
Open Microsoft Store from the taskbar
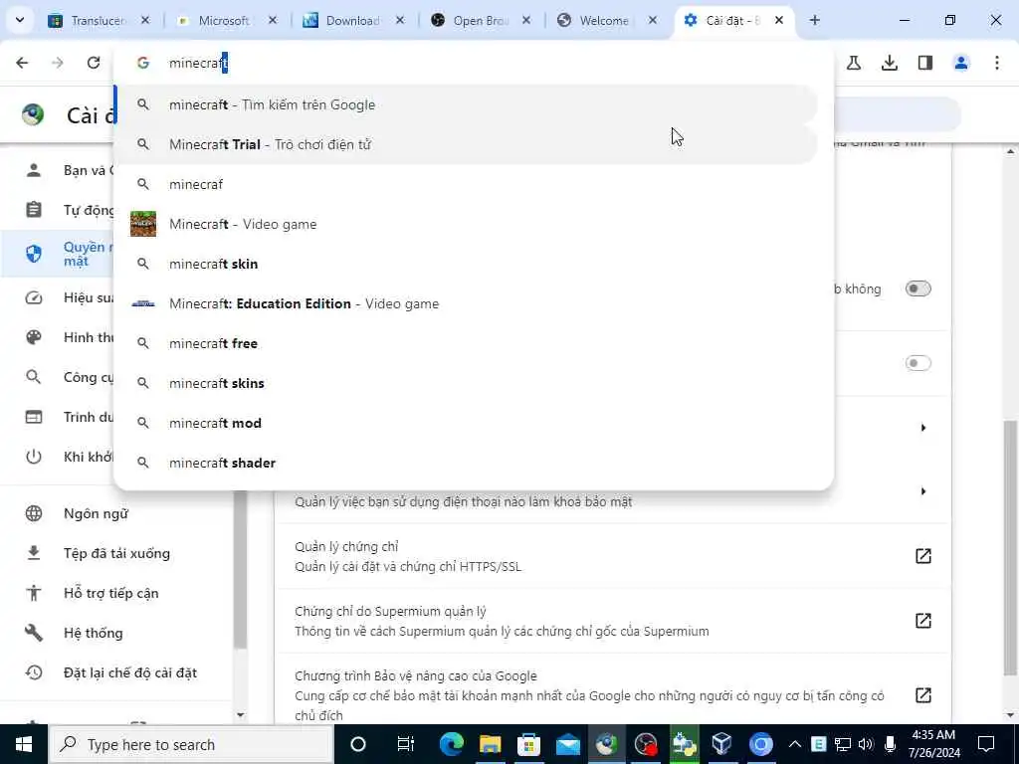(529, 744)
